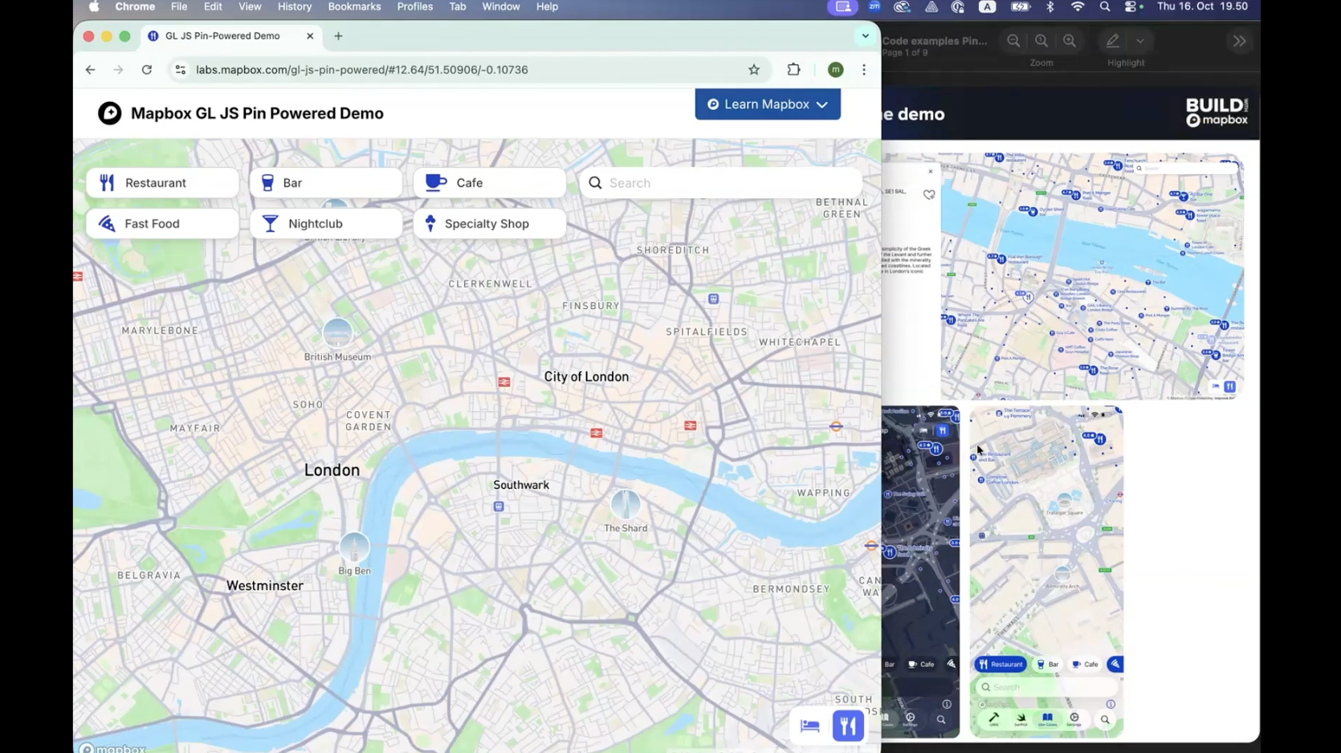Open the Profiles menu
This screenshot has width=1341, height=753.
pyautogui.click(x=415, y=6)
